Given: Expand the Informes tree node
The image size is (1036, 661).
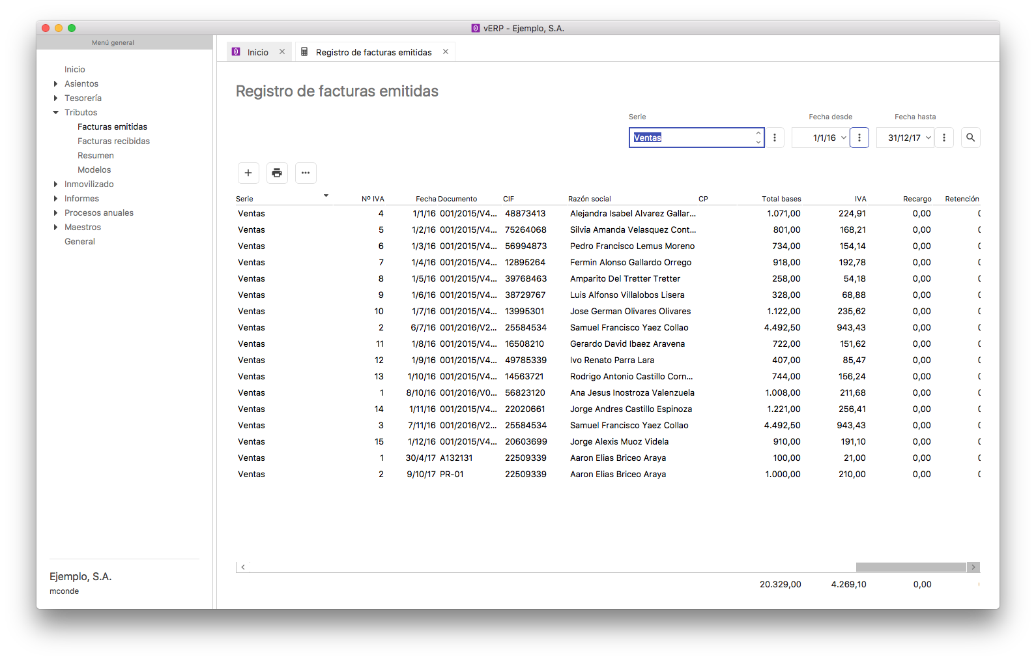Looking at the screenshot, I should point(55,198).
